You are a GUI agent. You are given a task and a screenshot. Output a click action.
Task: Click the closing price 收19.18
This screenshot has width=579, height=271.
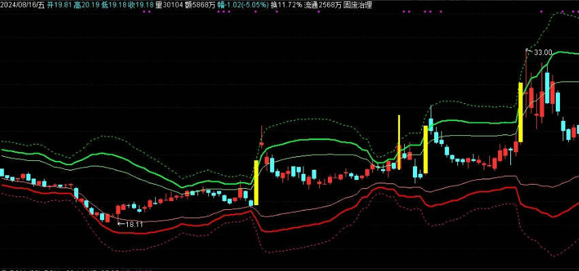click(x=142, y=5)
